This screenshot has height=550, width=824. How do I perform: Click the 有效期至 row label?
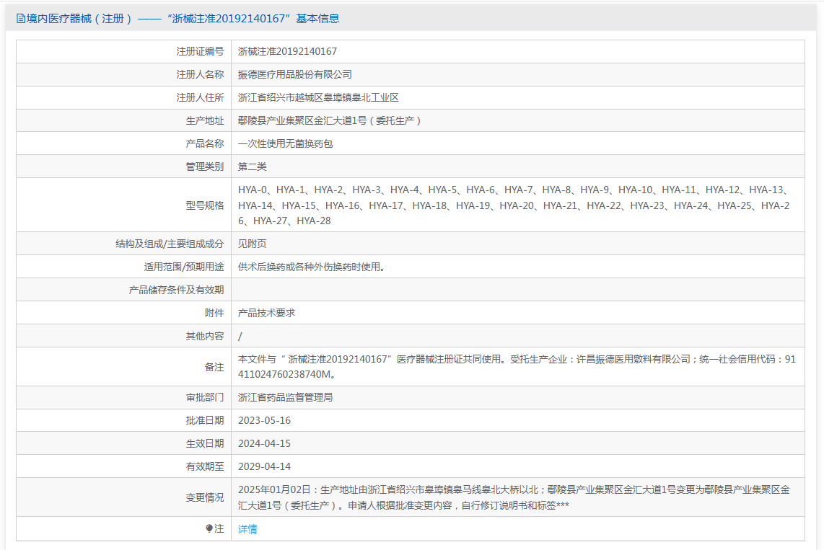[205, 466]
